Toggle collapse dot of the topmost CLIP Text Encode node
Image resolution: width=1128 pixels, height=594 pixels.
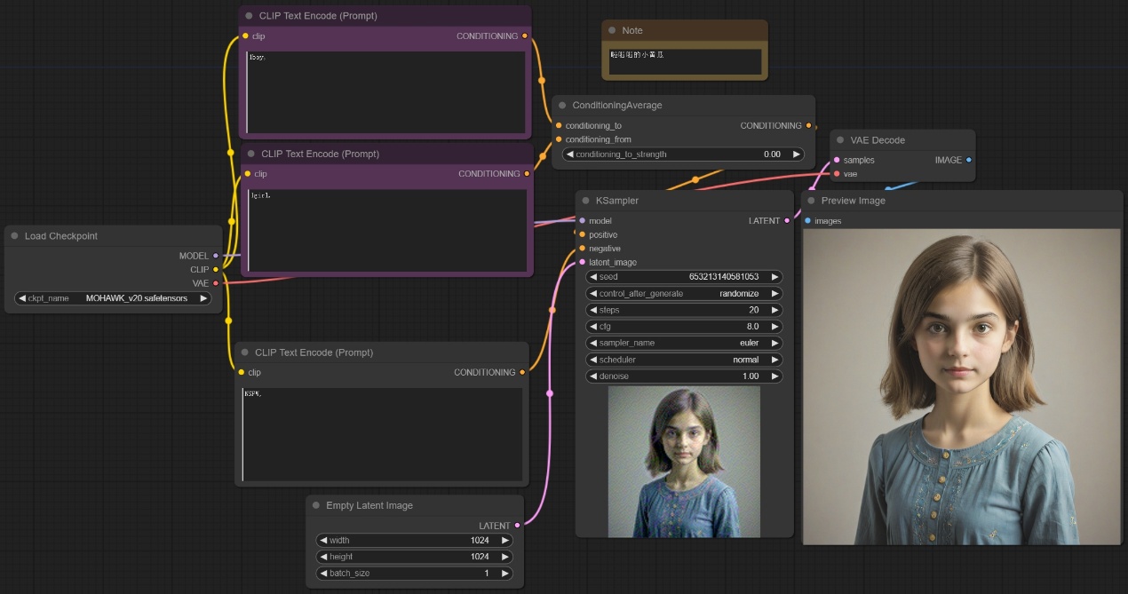249,16
